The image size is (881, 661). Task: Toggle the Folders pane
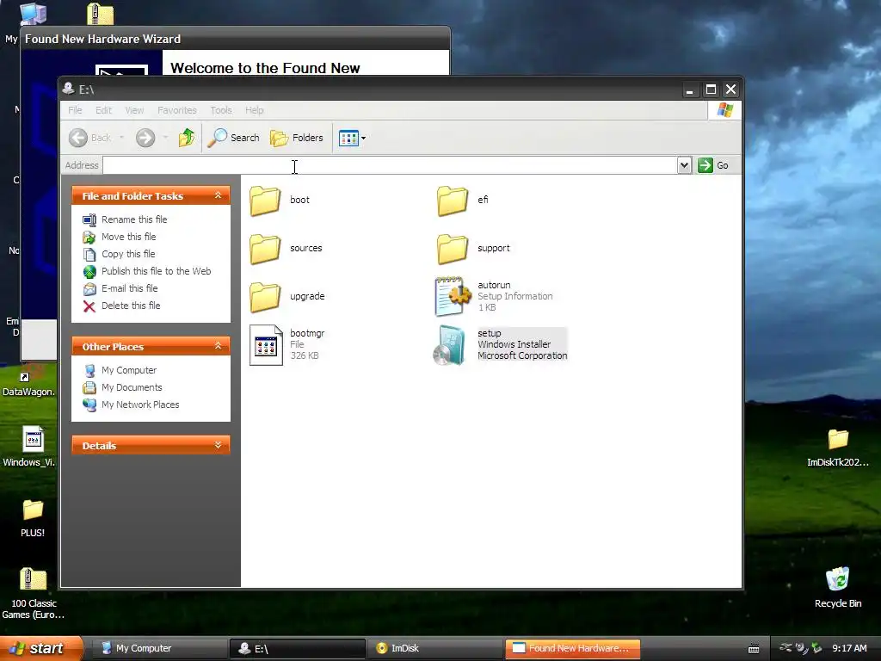click(x=297, y=138)
